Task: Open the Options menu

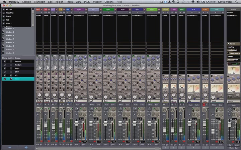Action: [x=109, y=2]
